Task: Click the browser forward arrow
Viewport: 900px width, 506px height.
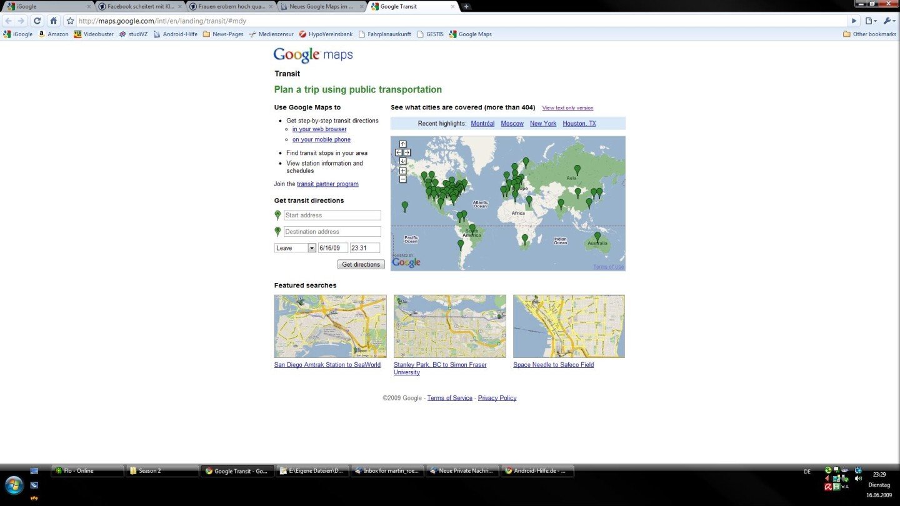Action: coord(21,21)
